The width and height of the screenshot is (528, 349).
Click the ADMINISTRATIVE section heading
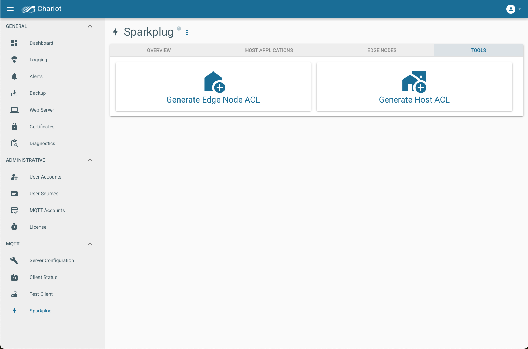tap(25, 160)
